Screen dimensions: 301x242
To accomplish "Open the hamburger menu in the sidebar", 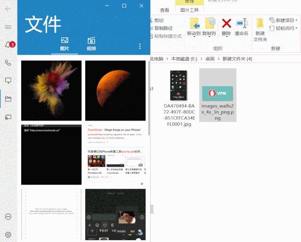I will pos(8,27).
